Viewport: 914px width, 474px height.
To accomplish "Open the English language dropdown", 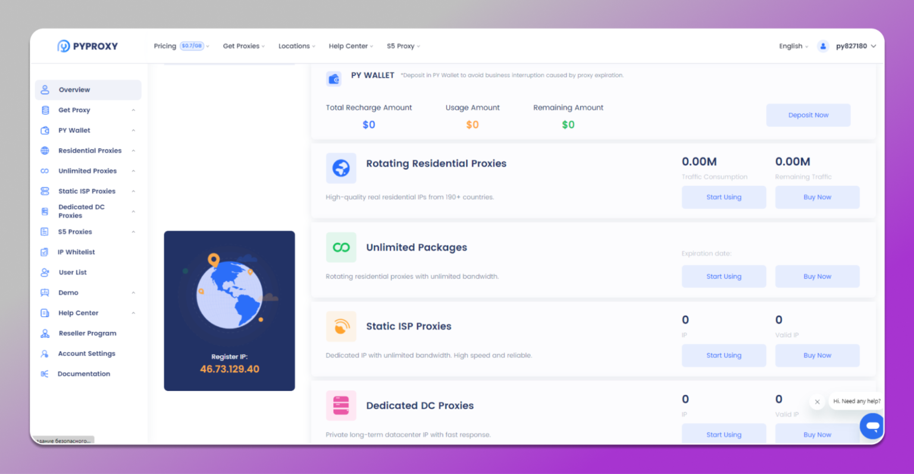I will [x=792, y=46].
